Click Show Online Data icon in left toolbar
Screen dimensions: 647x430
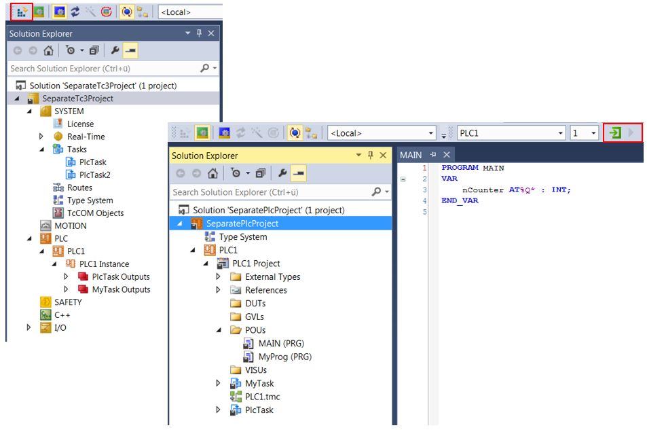pyautogui.click(x=127, y=12)
